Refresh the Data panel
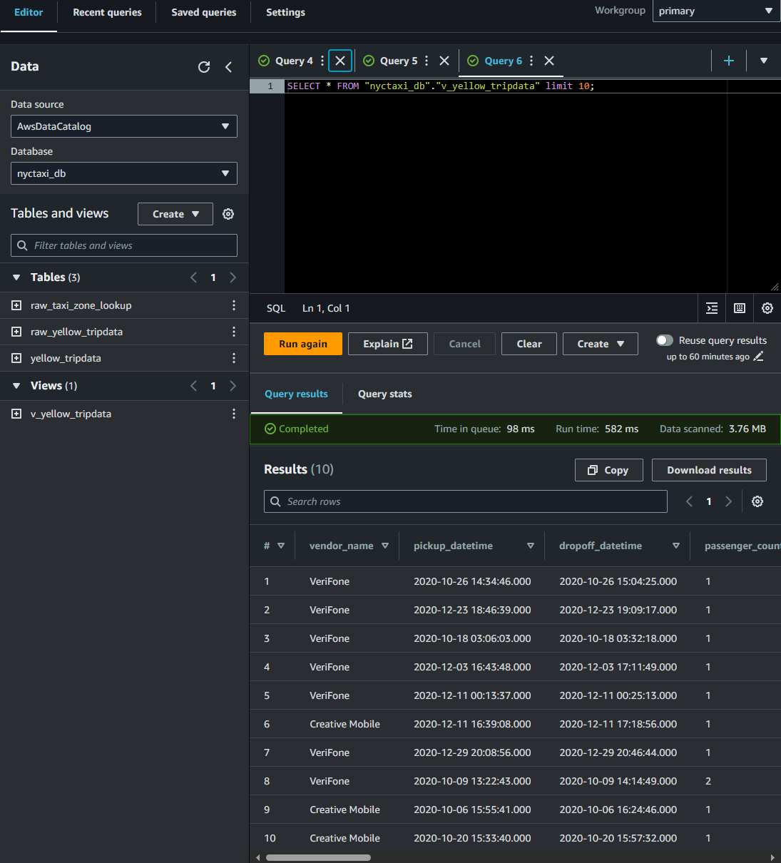 204,67
